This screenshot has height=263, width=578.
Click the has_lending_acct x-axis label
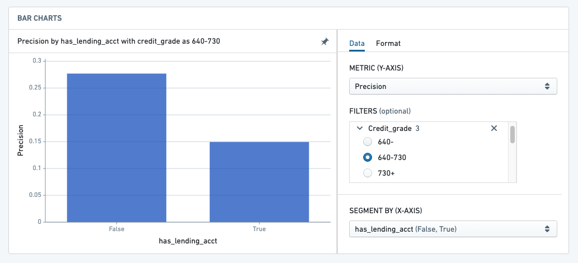[x=188, y=241]
